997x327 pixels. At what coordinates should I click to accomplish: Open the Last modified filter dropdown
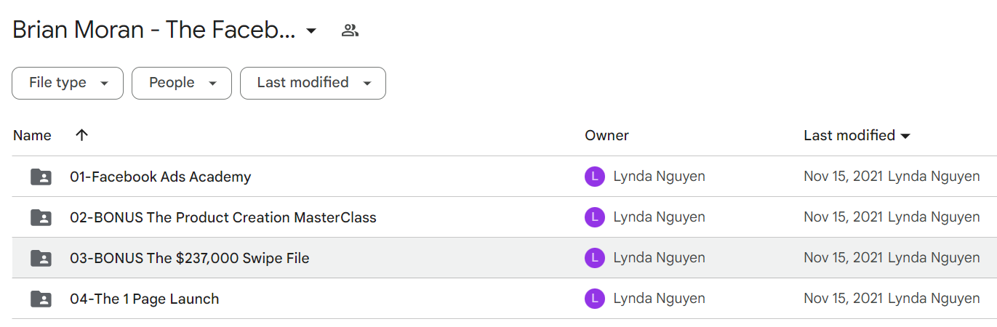[x=313, y=83]
